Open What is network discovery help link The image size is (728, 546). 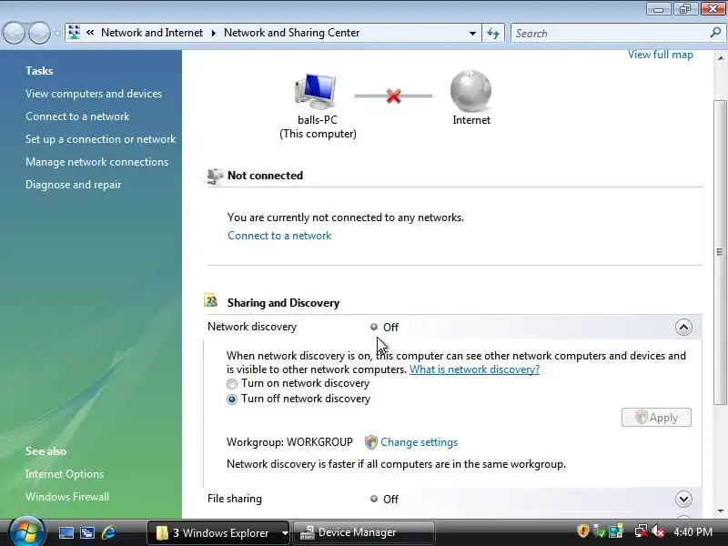[474, 369]
